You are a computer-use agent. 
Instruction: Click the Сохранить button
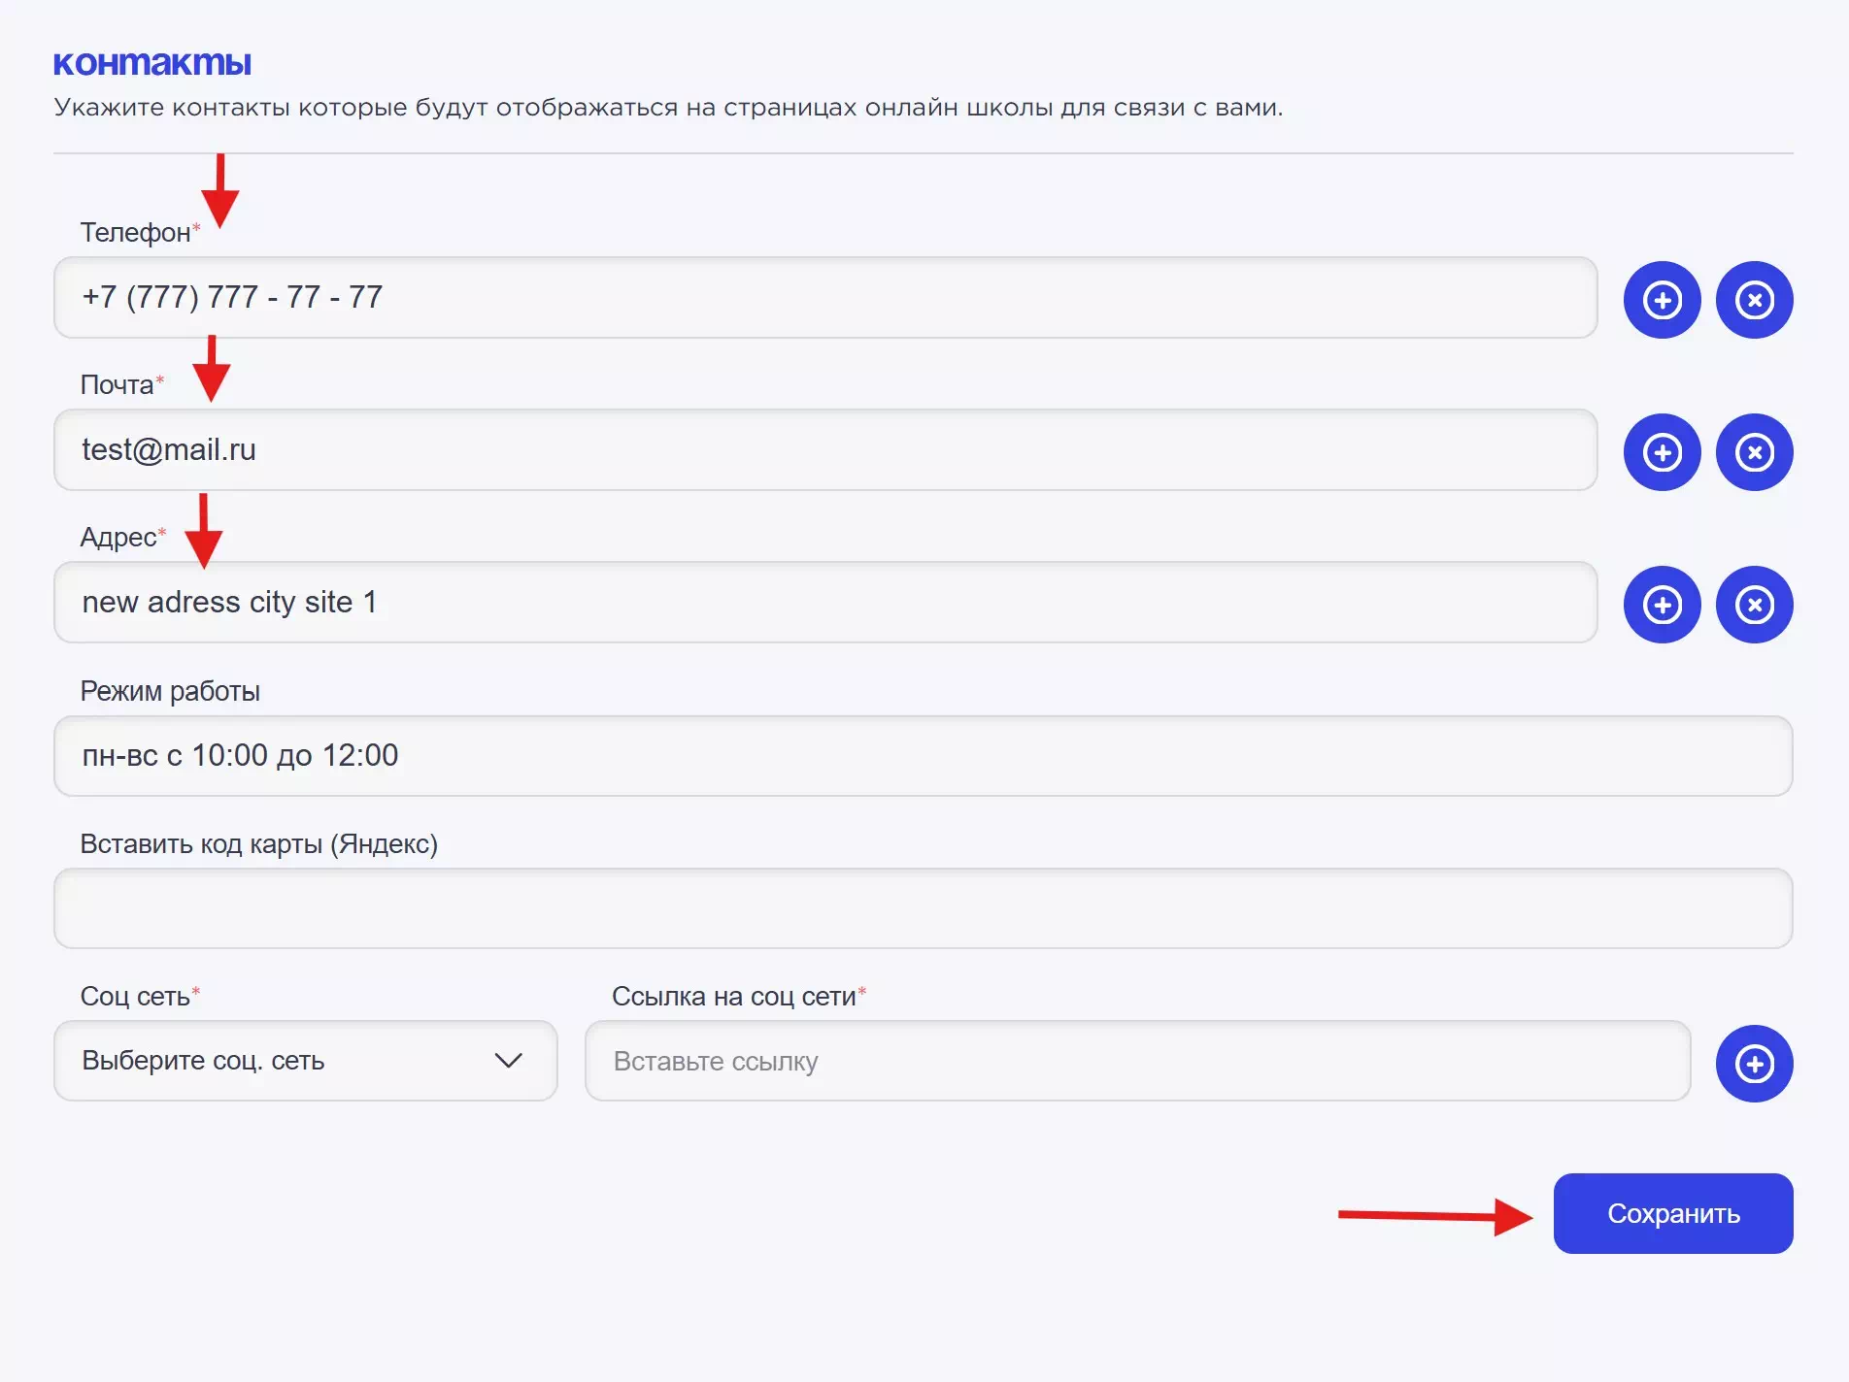point(1672,1213)
